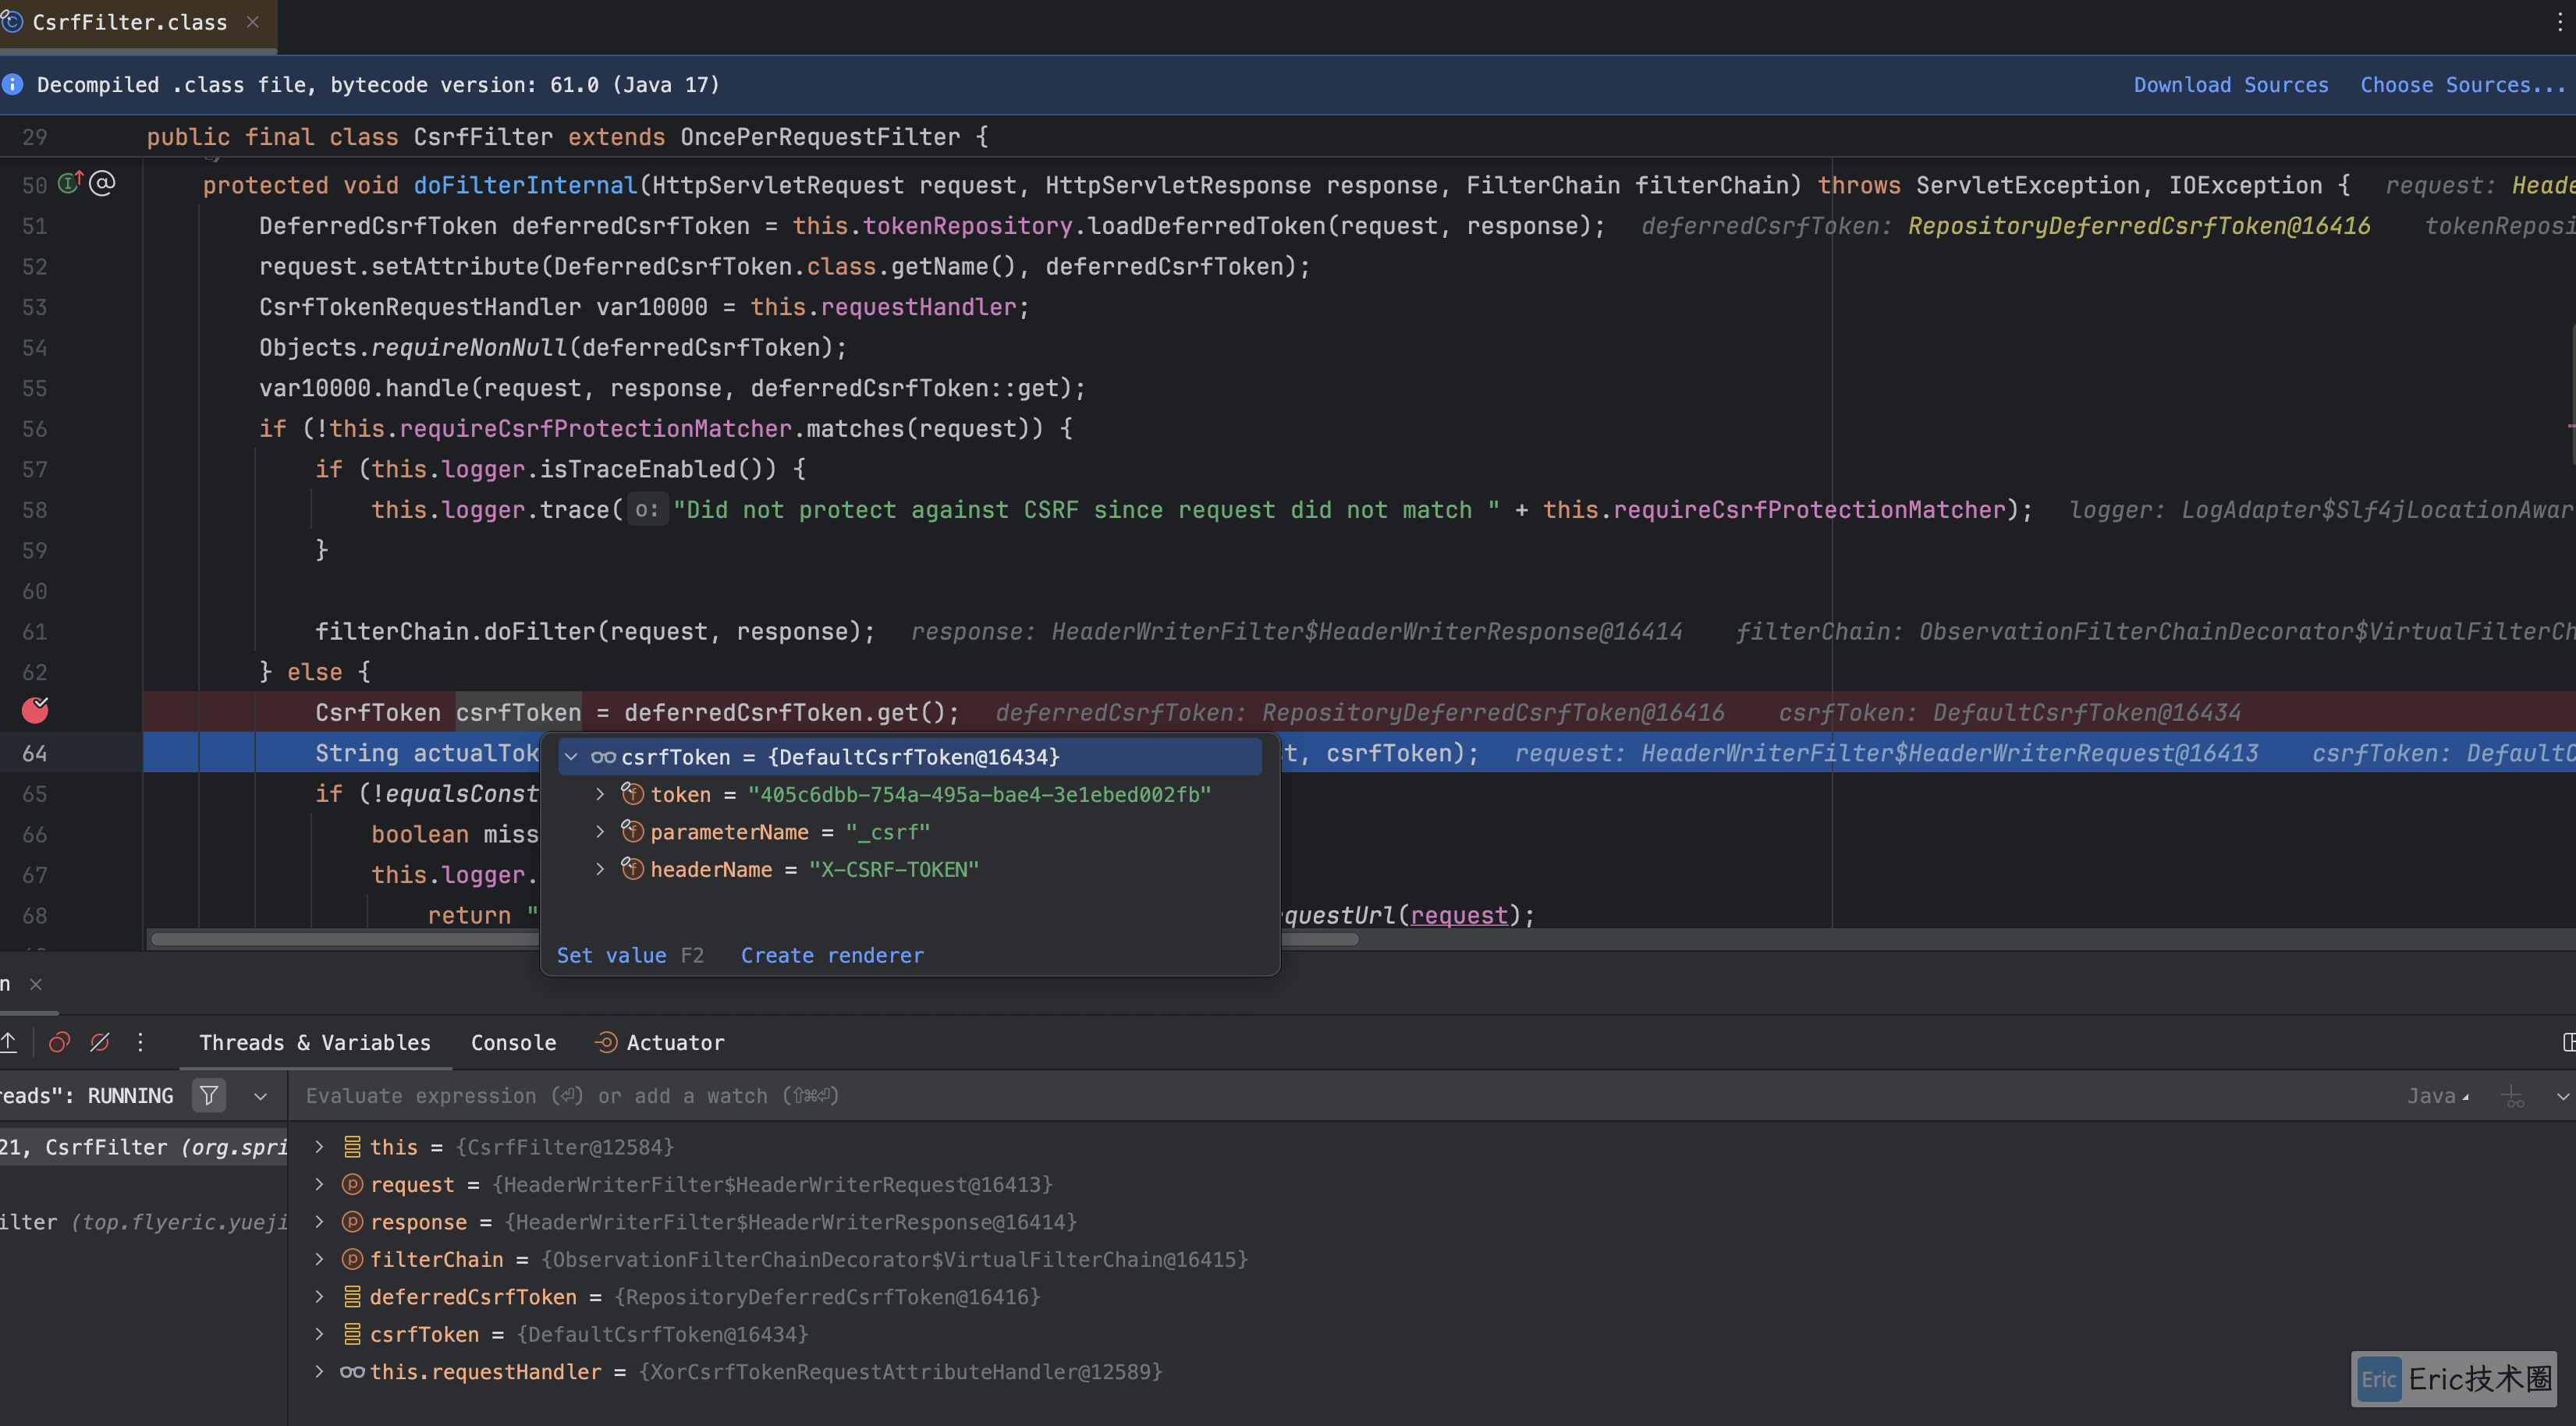Click line number 64 in gutter
Screen dimensions: 2576x1426
point(34,753)
